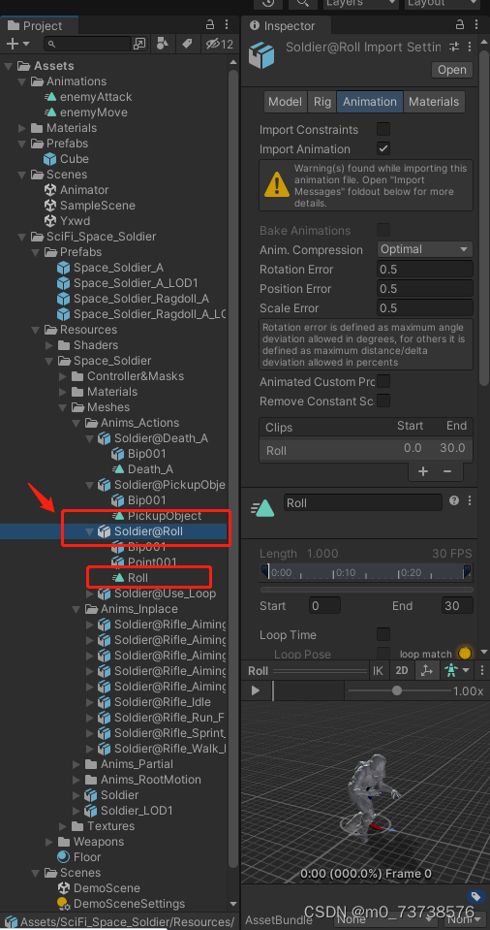Uncheck the Import Animation checkbox
The width and height of the screenshot is (490, 930).
point(383,149)
